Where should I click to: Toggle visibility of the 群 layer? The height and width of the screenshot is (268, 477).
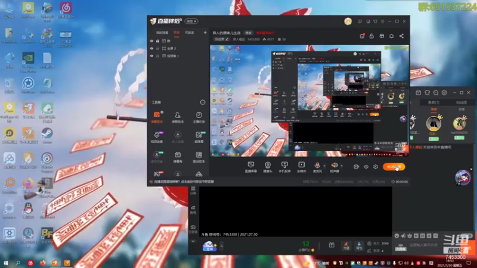151,40
